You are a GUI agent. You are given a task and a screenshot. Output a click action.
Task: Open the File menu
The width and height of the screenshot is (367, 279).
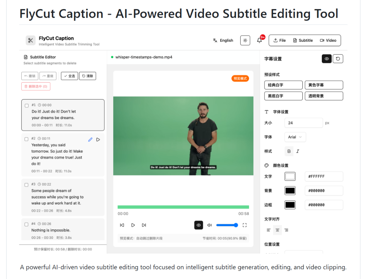click(x=280, y=40)
